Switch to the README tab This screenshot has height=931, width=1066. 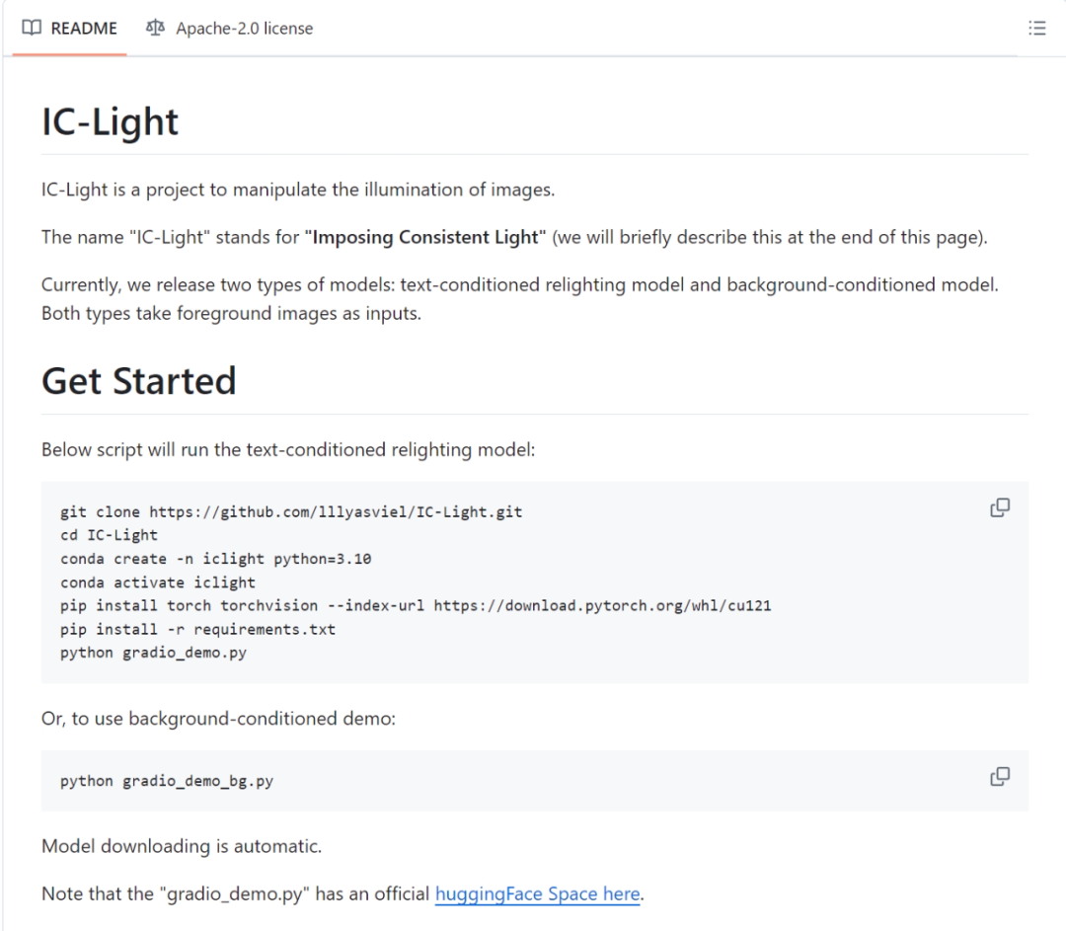(x=70, y=28)
